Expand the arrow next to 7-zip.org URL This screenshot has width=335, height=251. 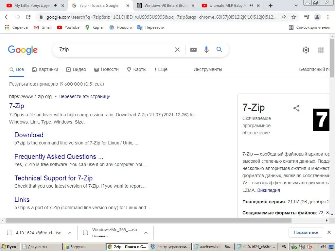56,97
